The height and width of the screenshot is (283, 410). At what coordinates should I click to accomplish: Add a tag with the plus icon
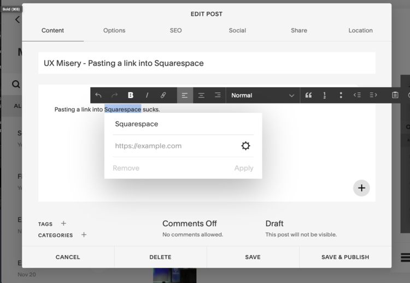[x=63, y=223]
